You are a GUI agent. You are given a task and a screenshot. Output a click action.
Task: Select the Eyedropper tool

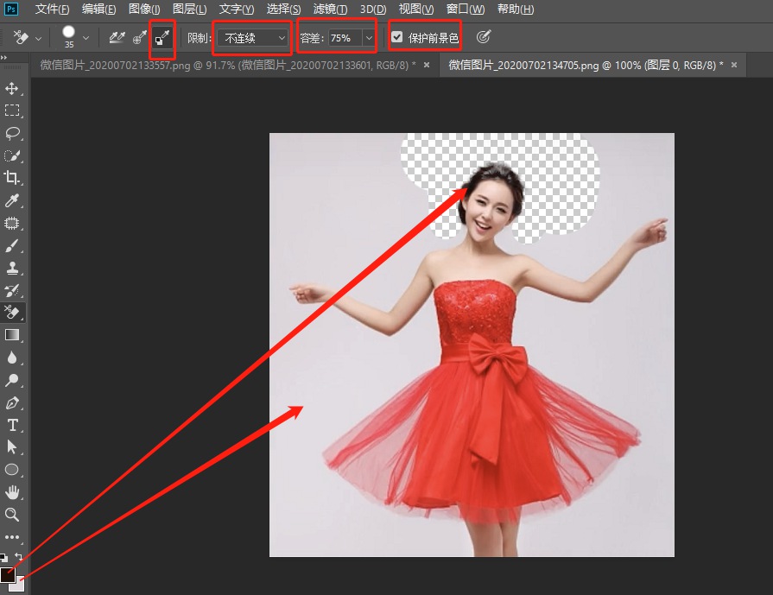[12, 199]
